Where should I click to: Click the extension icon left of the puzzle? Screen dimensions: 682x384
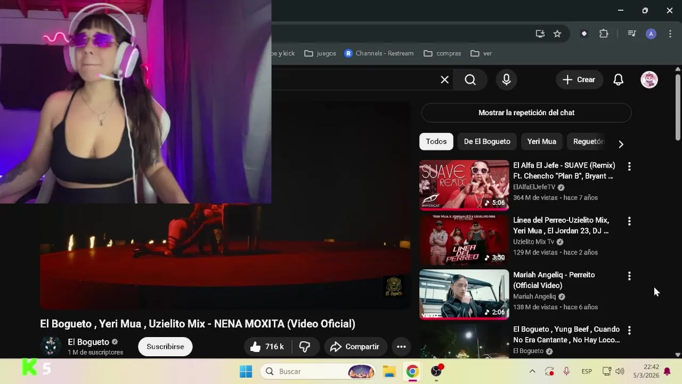coord(584,34)
